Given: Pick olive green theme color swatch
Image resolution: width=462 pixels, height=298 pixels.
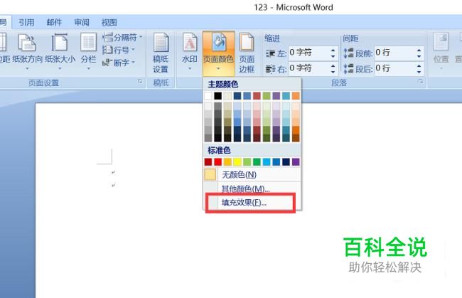Looking at the screenshot, I should coord(267,95).
